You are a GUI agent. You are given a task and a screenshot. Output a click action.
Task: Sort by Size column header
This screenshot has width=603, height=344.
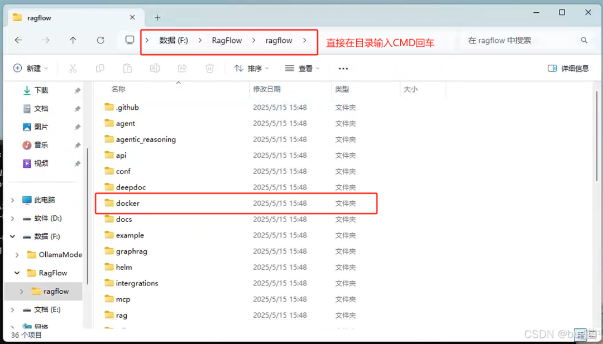pyautogui.click(x=410, y=89)
